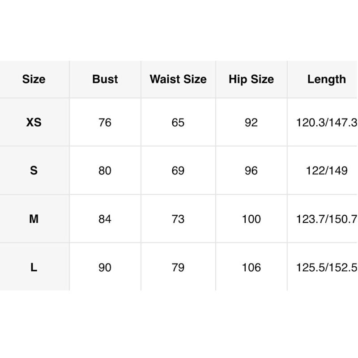Click the Waist Size column header
358x358 pixels.
click(178, 79)
